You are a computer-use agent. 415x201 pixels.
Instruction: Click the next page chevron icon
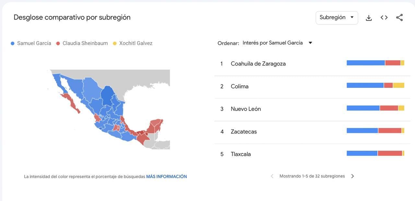352,176
